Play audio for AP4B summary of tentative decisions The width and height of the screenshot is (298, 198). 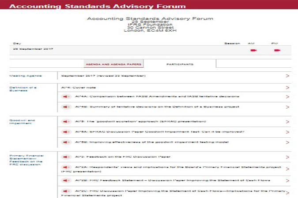click(66, 107)
